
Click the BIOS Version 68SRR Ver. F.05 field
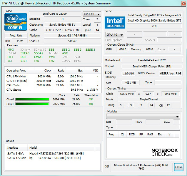[171, 73]
